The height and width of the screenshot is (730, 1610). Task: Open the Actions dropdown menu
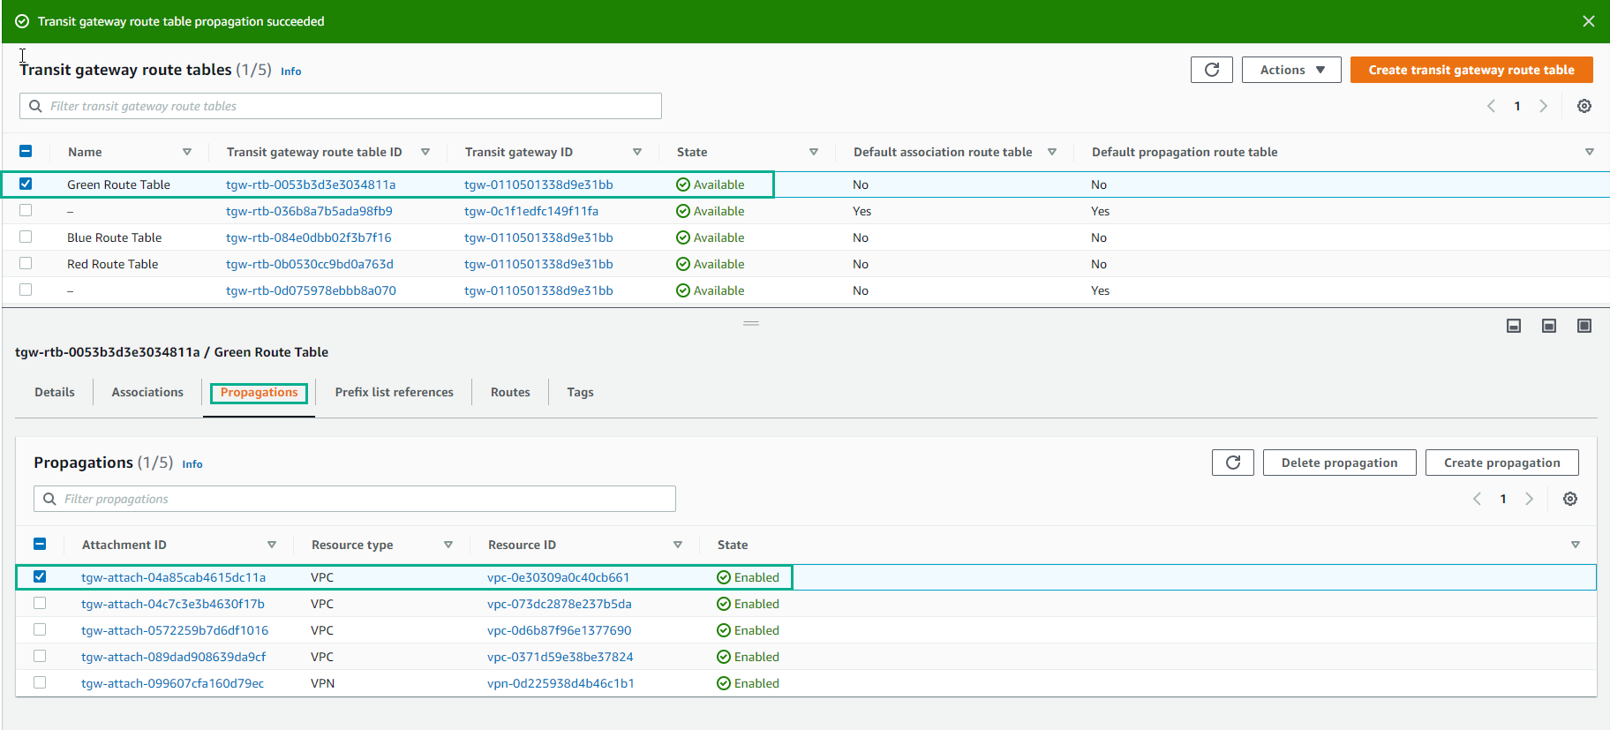point(1291,70)
